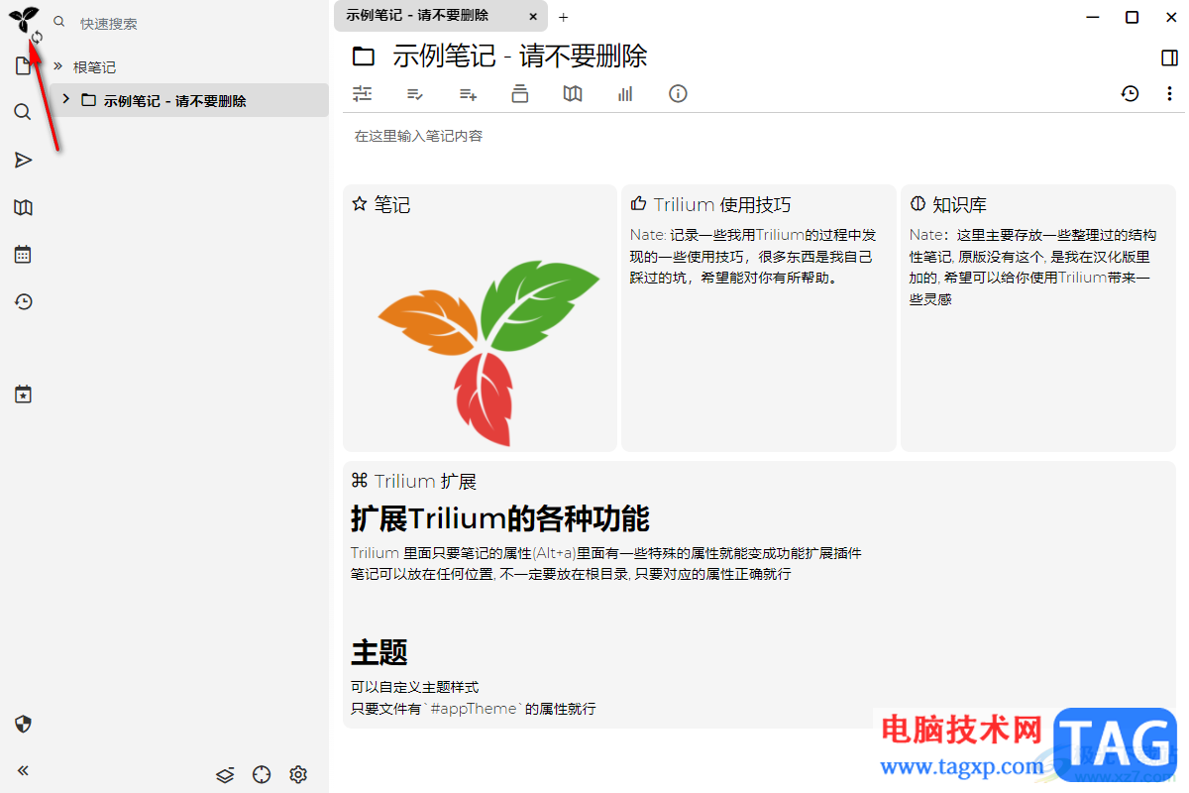The image size is (1189, 793).
Task: Click the 扩展Trilium的各种功能 heading
Action: (x=499, y=518)
